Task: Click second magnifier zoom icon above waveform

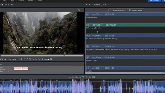Action: 87,77
